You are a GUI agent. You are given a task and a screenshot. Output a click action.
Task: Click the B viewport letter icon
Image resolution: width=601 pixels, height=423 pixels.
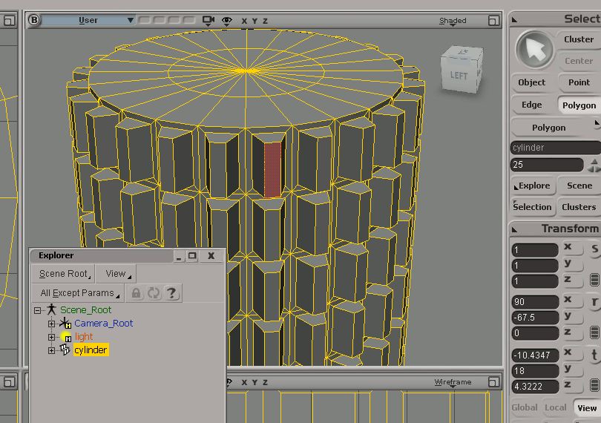[33, 20]
